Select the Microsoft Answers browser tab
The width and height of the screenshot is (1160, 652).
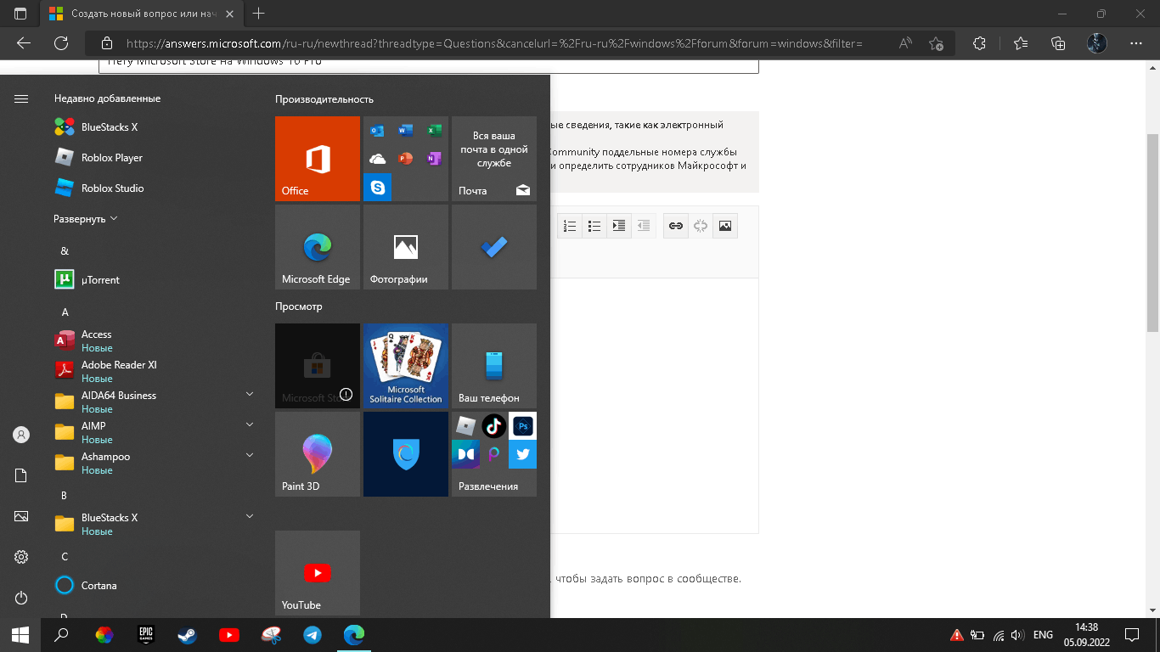(x=143, y=14)
